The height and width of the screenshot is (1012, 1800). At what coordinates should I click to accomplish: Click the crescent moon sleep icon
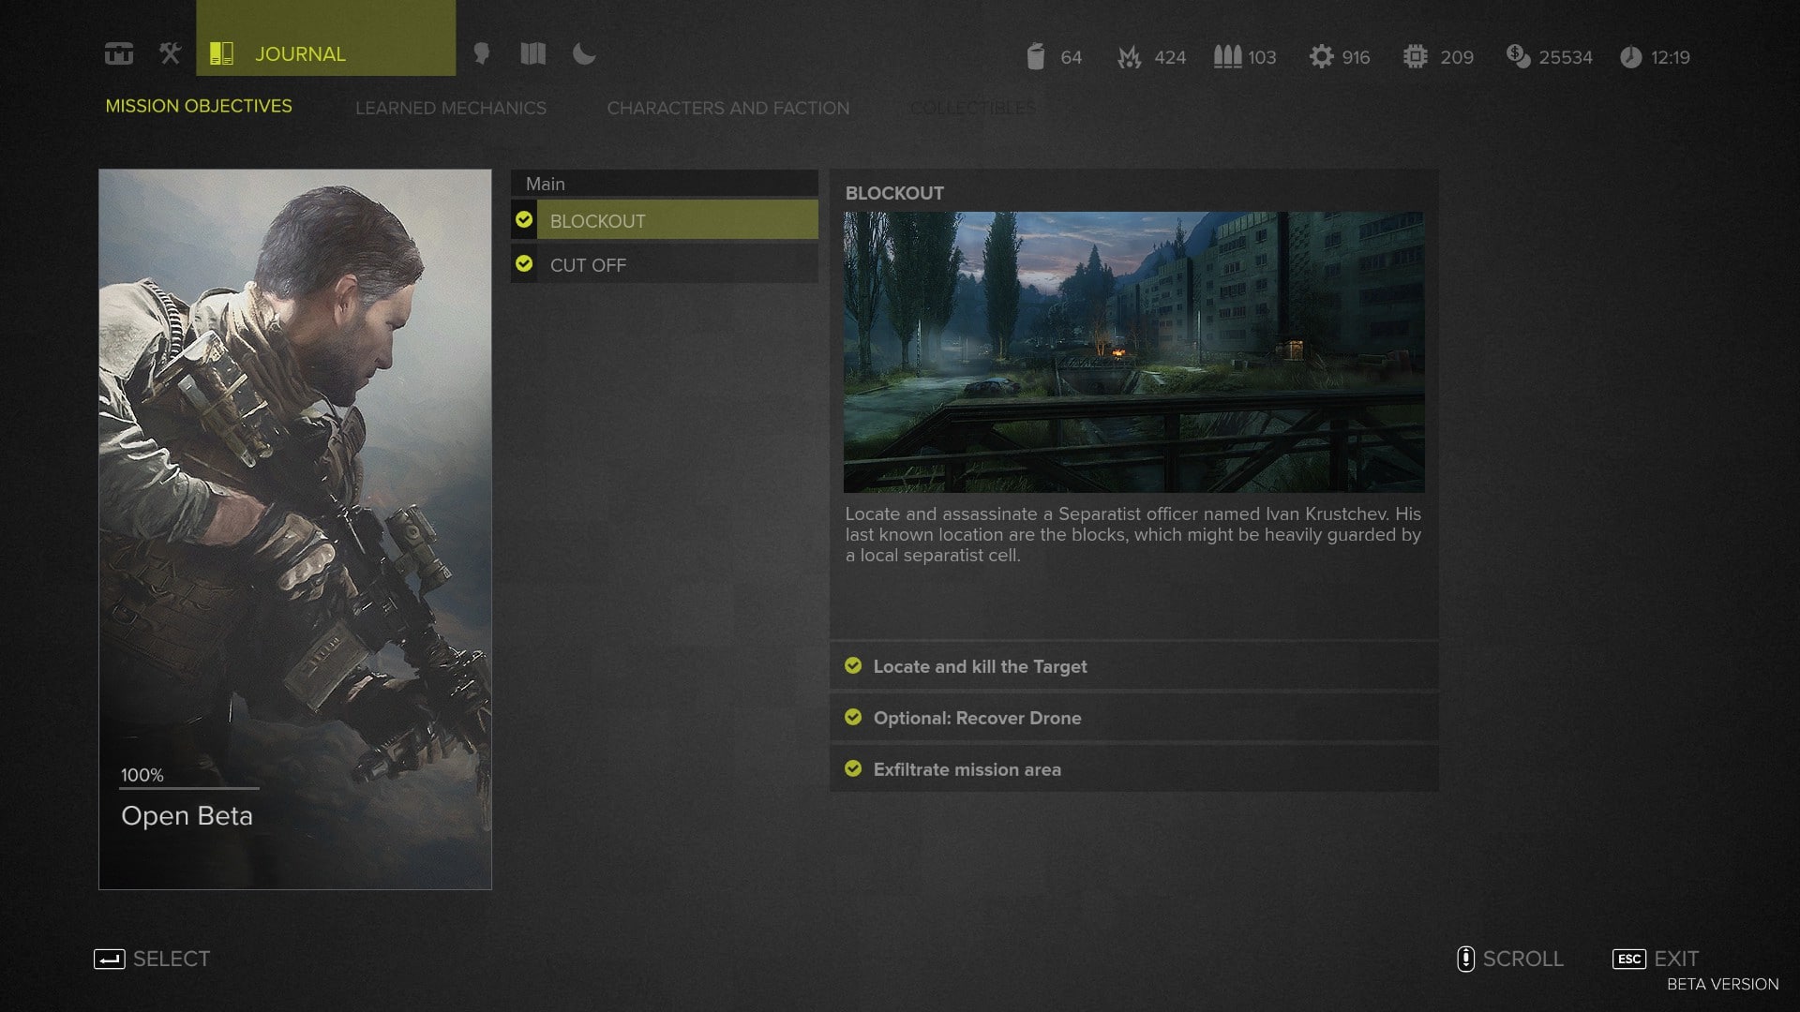(x=584, y=53)
